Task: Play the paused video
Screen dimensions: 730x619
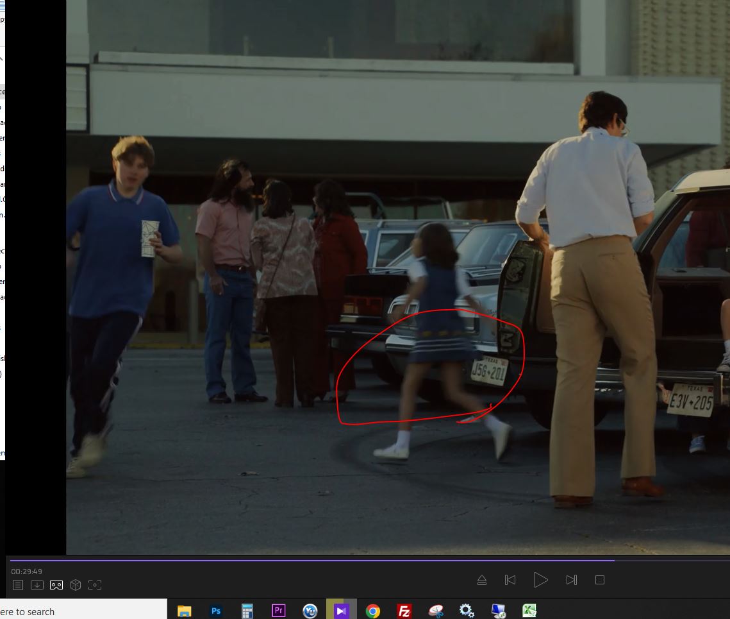Action: pos(540,580)
